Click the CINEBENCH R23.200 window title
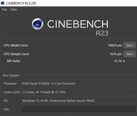The height and width of the screenshot is (116, 137). pos(21,3)
